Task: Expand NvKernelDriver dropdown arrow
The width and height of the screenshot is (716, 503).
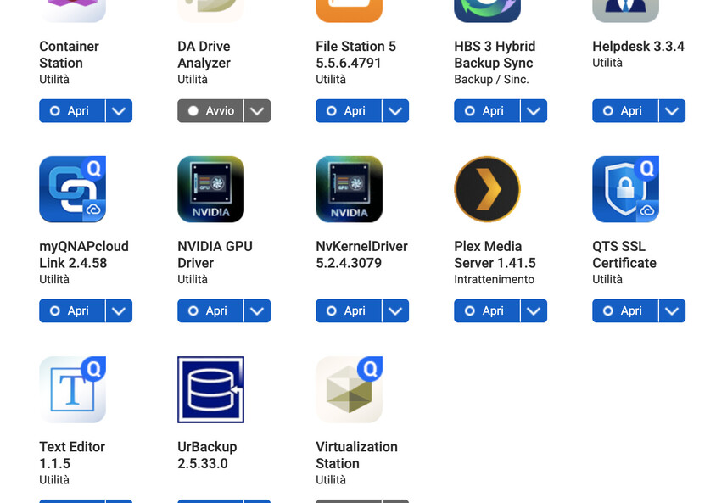Action: (395, 310)
